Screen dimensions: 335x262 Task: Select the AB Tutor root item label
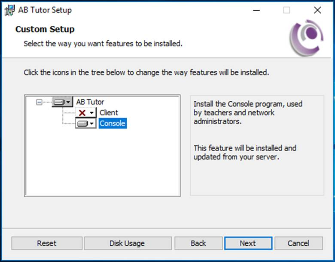click(90, 102)
